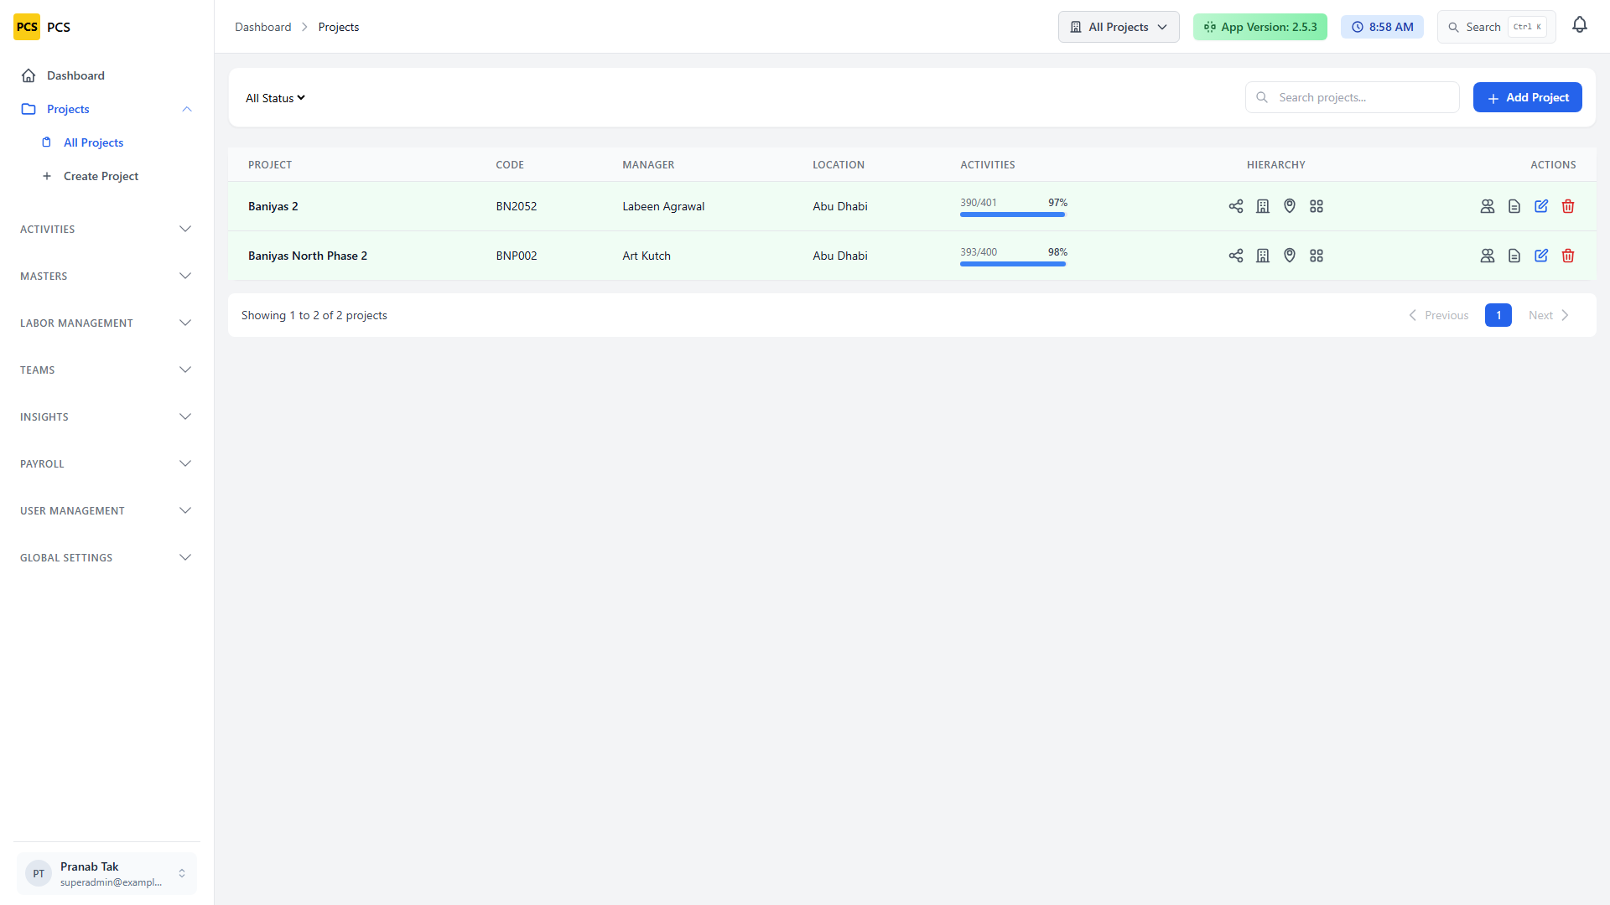Open share hierarchy icon for Baniyas 2

tap(1236, 206)
